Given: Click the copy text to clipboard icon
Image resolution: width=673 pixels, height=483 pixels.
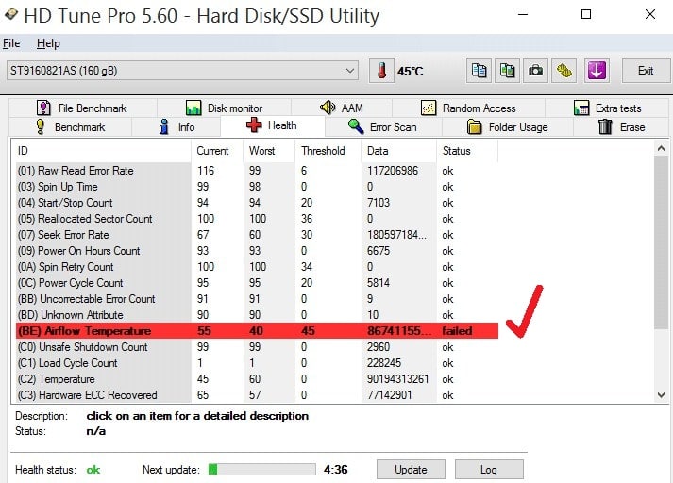Looking at the screenshot, I should pyautogui.click(x=479, y=71).
